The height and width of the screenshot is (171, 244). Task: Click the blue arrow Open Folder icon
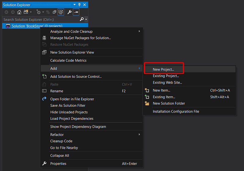(x=44, y=98)
